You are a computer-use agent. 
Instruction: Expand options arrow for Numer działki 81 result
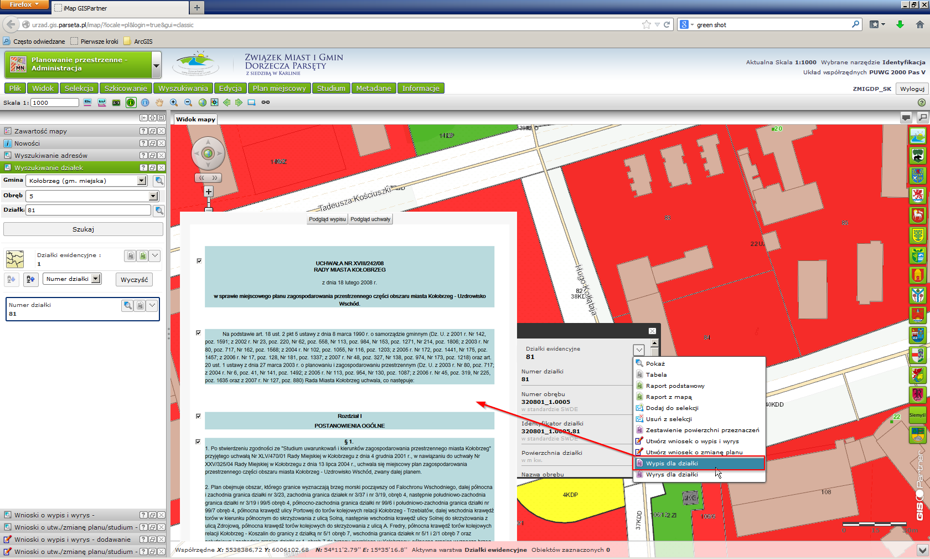pyautogui.click(x=152, y=305)
